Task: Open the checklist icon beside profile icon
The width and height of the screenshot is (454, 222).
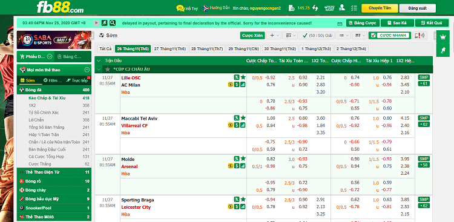Action: [x=354, y=8]
